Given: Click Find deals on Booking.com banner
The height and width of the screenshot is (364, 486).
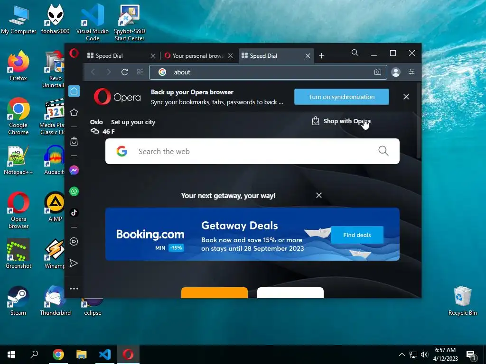Looking at the screenshot, I should (x=357, y=235).
